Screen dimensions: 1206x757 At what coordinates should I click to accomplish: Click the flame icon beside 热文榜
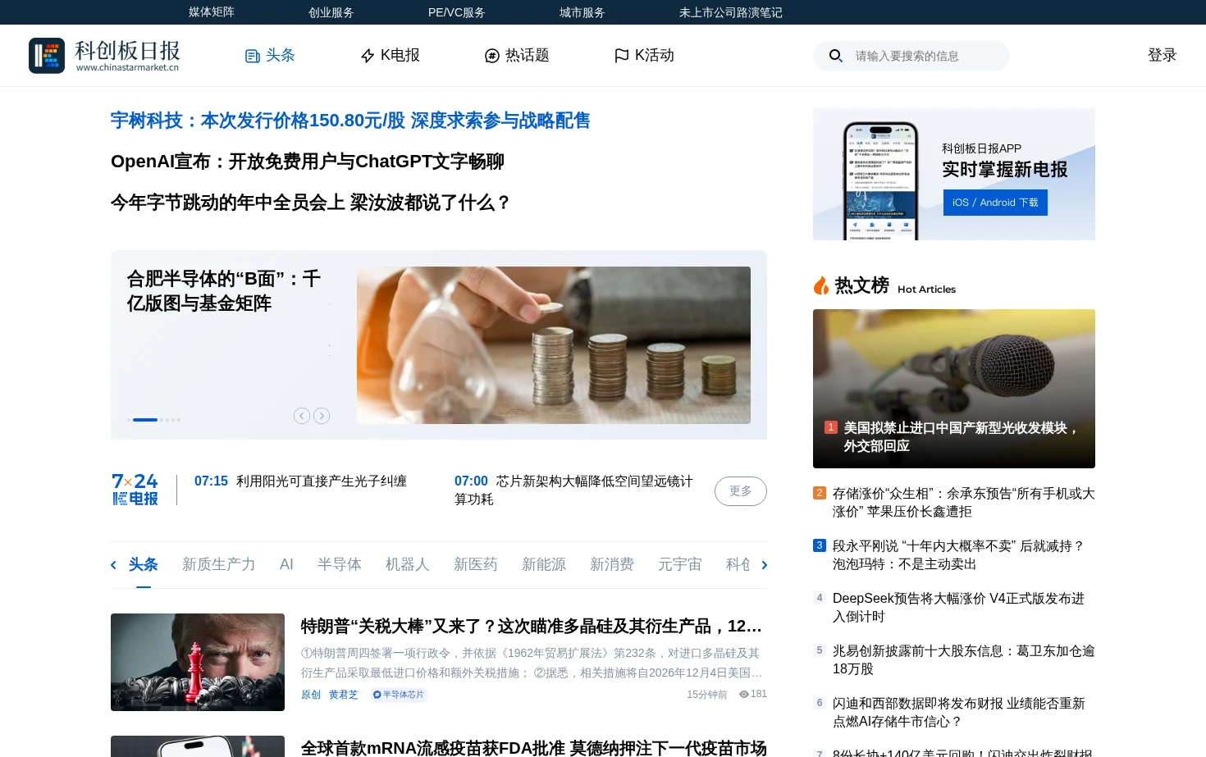tap(821, 285)
